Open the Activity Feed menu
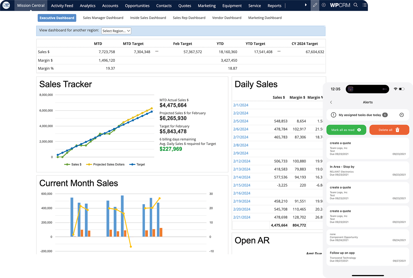Image resolution: width=413 pixels, height=278 pixels. pyautogui.click(x=62, y=6)
